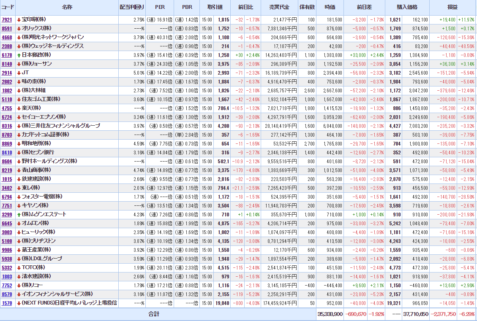Click the red down arrow beside 楽天
477x321 pixels.
[x=19, y=108]
